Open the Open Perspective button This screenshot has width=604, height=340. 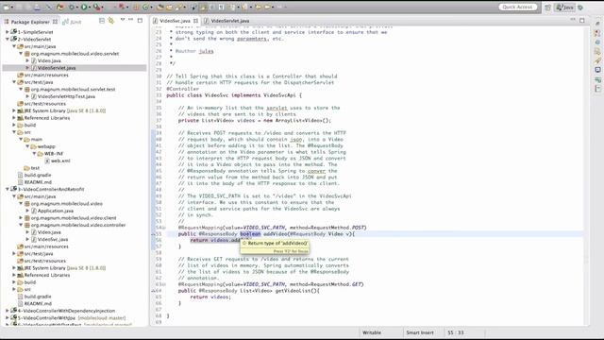point(547,7)
